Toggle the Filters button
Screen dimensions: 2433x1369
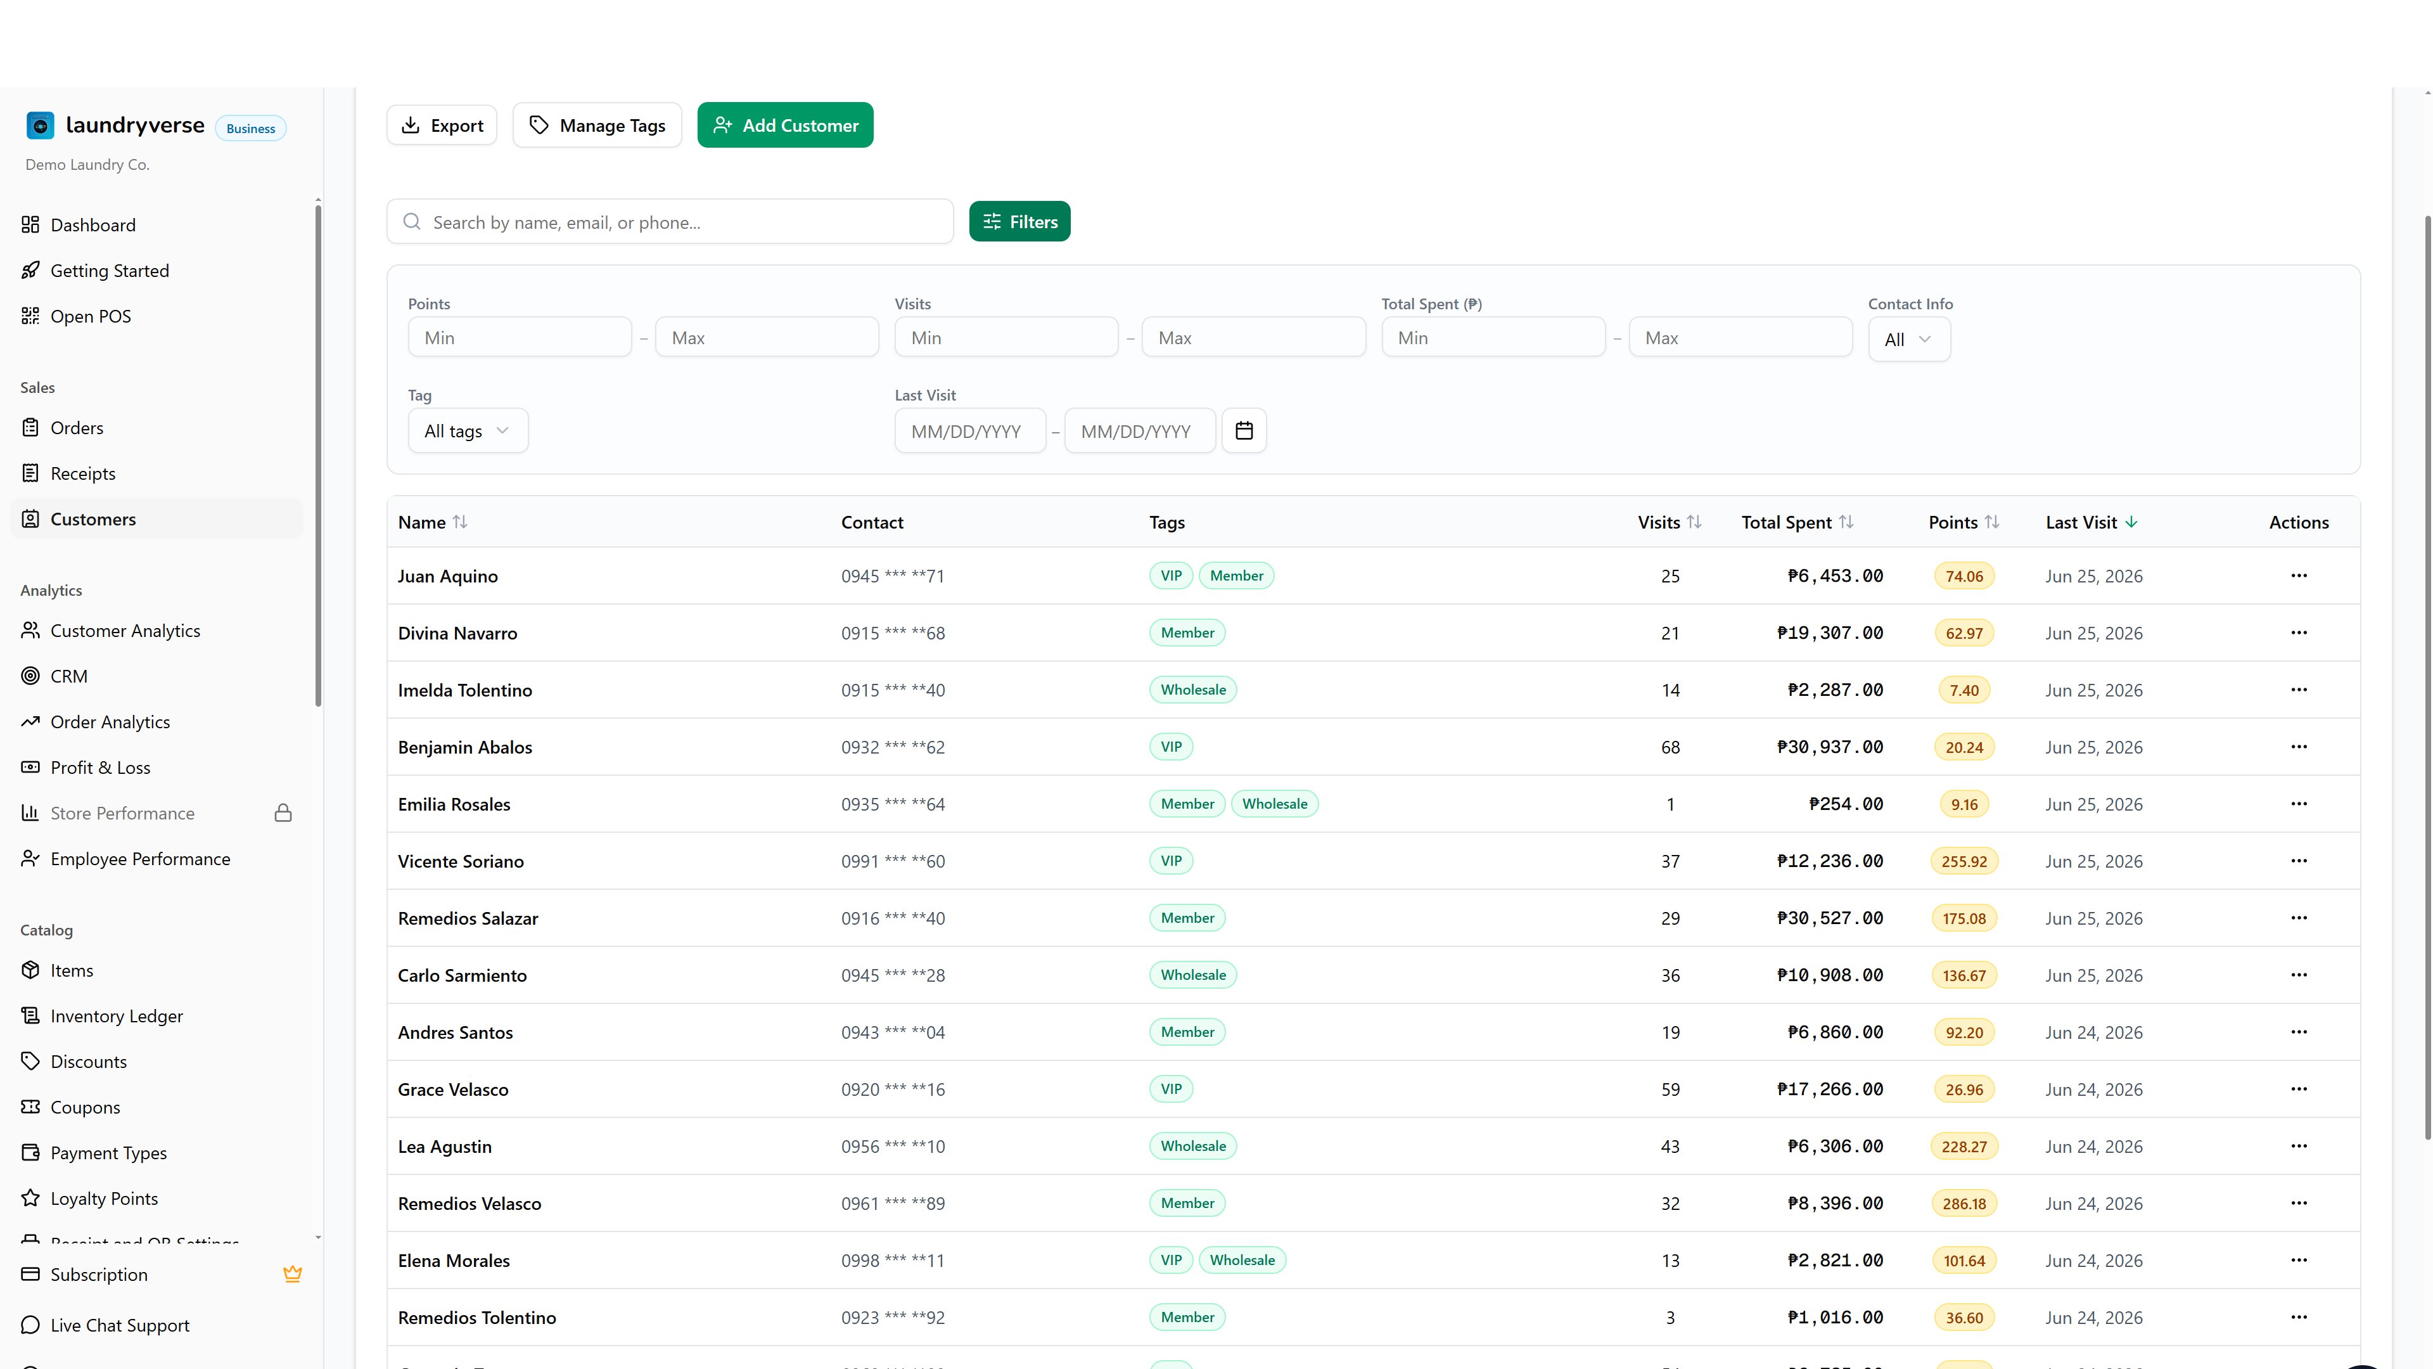tap(1020, 222)
